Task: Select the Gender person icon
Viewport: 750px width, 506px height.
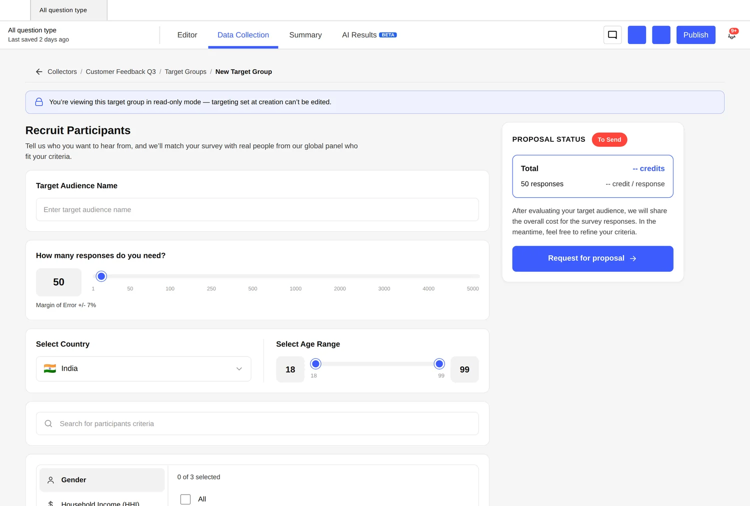Action: pyautogui.click(x=50, y=480)
